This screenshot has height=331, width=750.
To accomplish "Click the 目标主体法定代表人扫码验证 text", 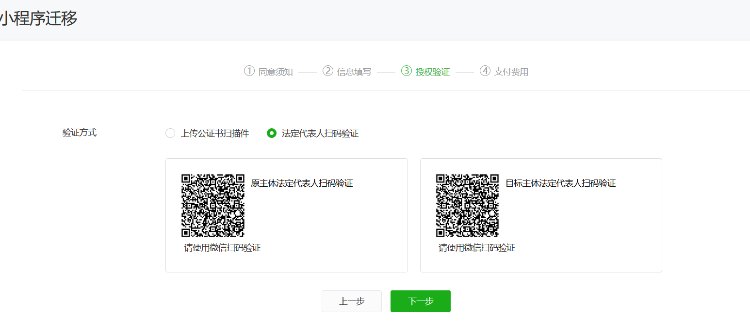I will (x=561, y=183).
